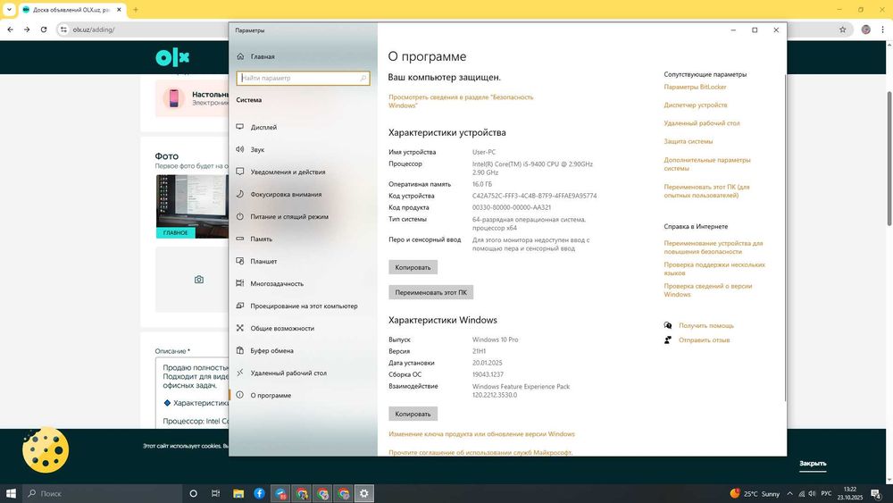Open Параметры BitLocker link
This screenshot has height=503, width=893.
coord(695,88)
